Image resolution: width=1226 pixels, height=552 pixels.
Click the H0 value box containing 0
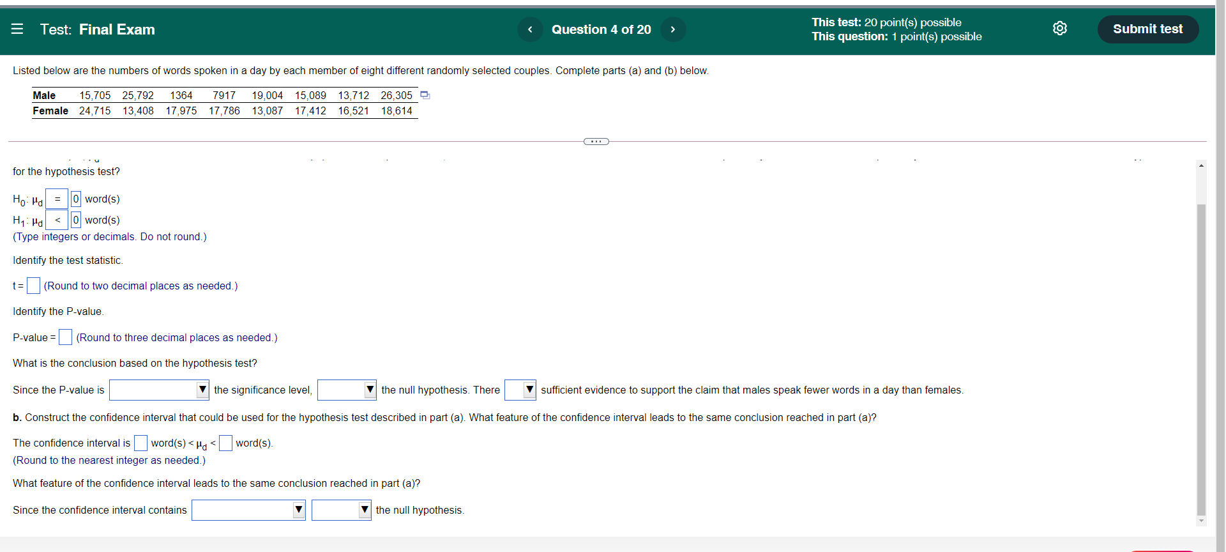point(76,199)
